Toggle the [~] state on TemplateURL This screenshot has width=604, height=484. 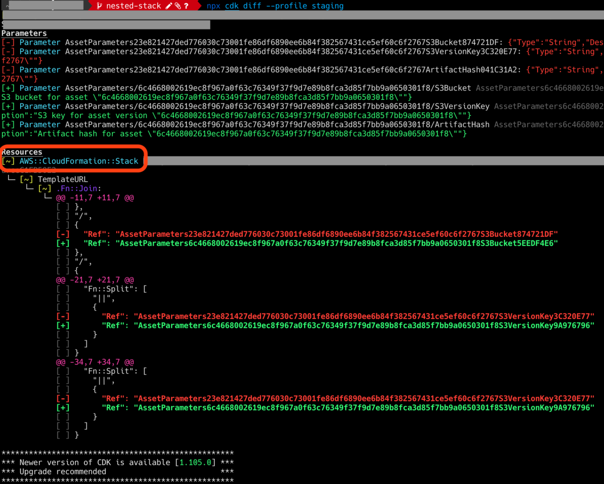[27, 179]
